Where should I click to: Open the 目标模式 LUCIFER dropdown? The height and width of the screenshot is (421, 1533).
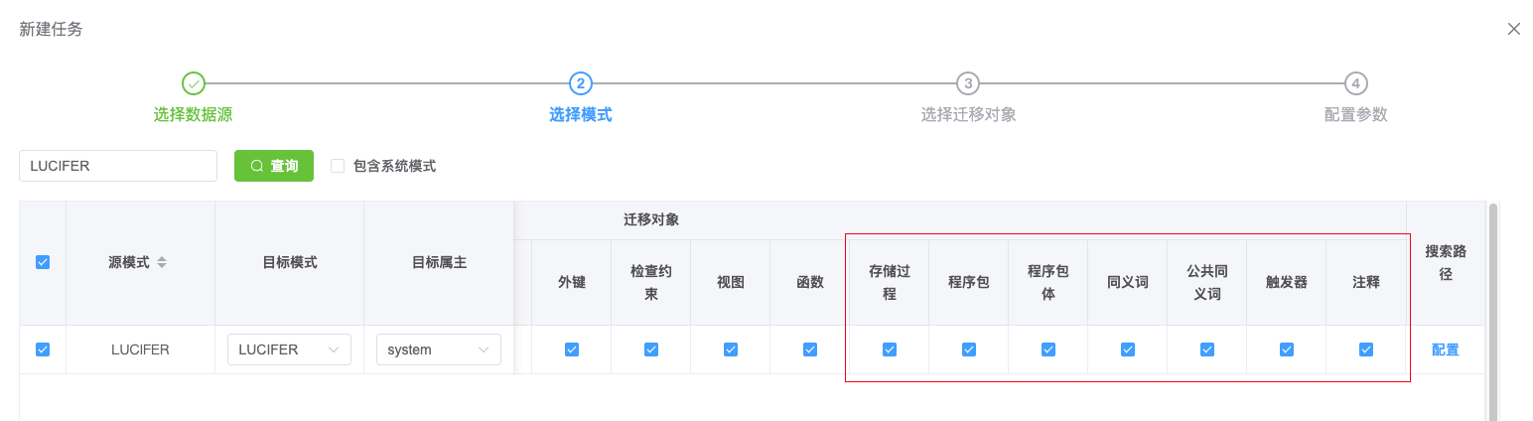288,350
